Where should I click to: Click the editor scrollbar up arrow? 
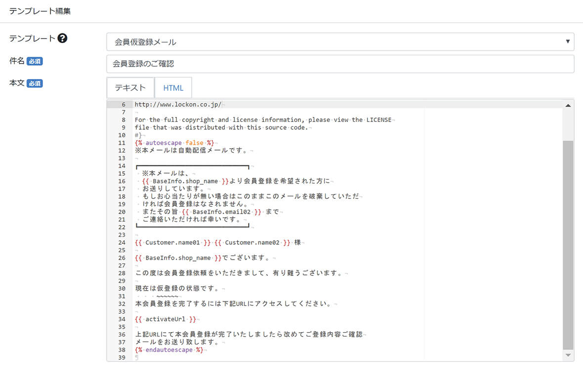[568, 105]
